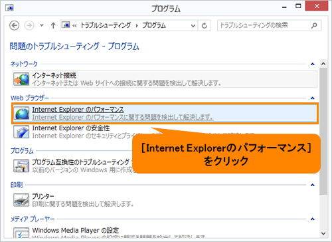Viewport: 332px width, 242px height.
Task: Click the window system icon in title bar
Action: (9, 8)
